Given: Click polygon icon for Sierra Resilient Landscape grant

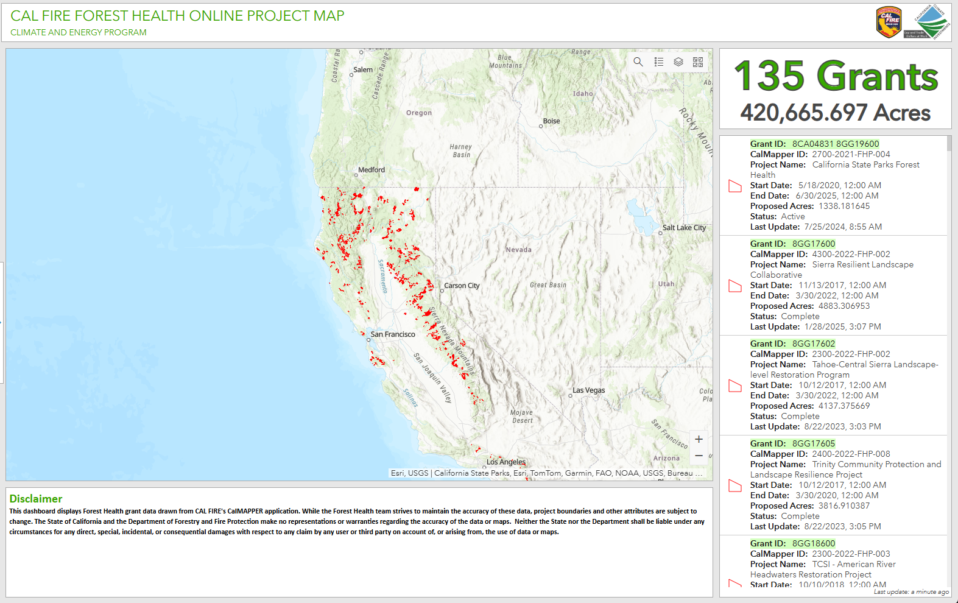Looking at the screenshot, I should [x=735, y=286].
